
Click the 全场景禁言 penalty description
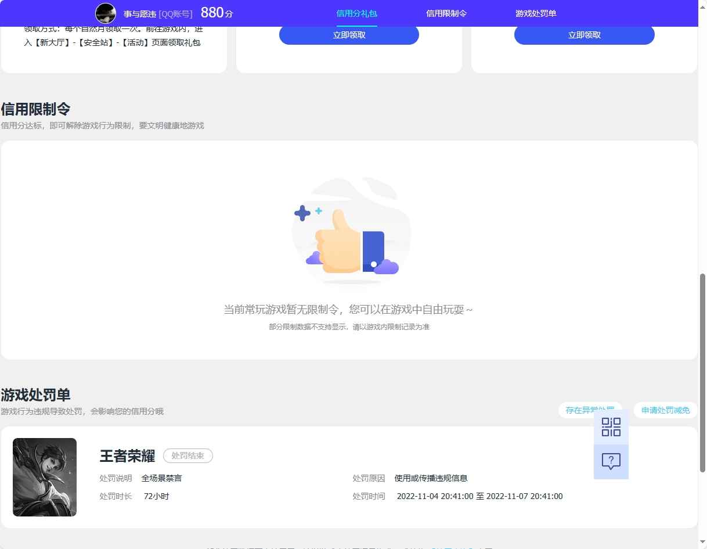coord(162,478)
